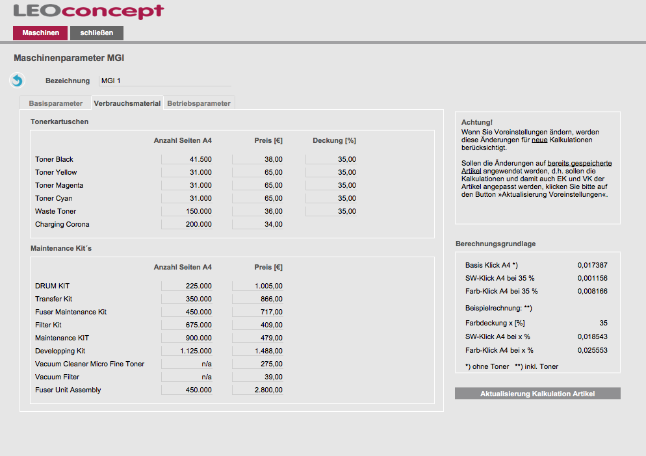The width and height of the screenshot is (646, 456).
Task: Edit Toner Magenta coverage field
Action: (x=331, y=185)
